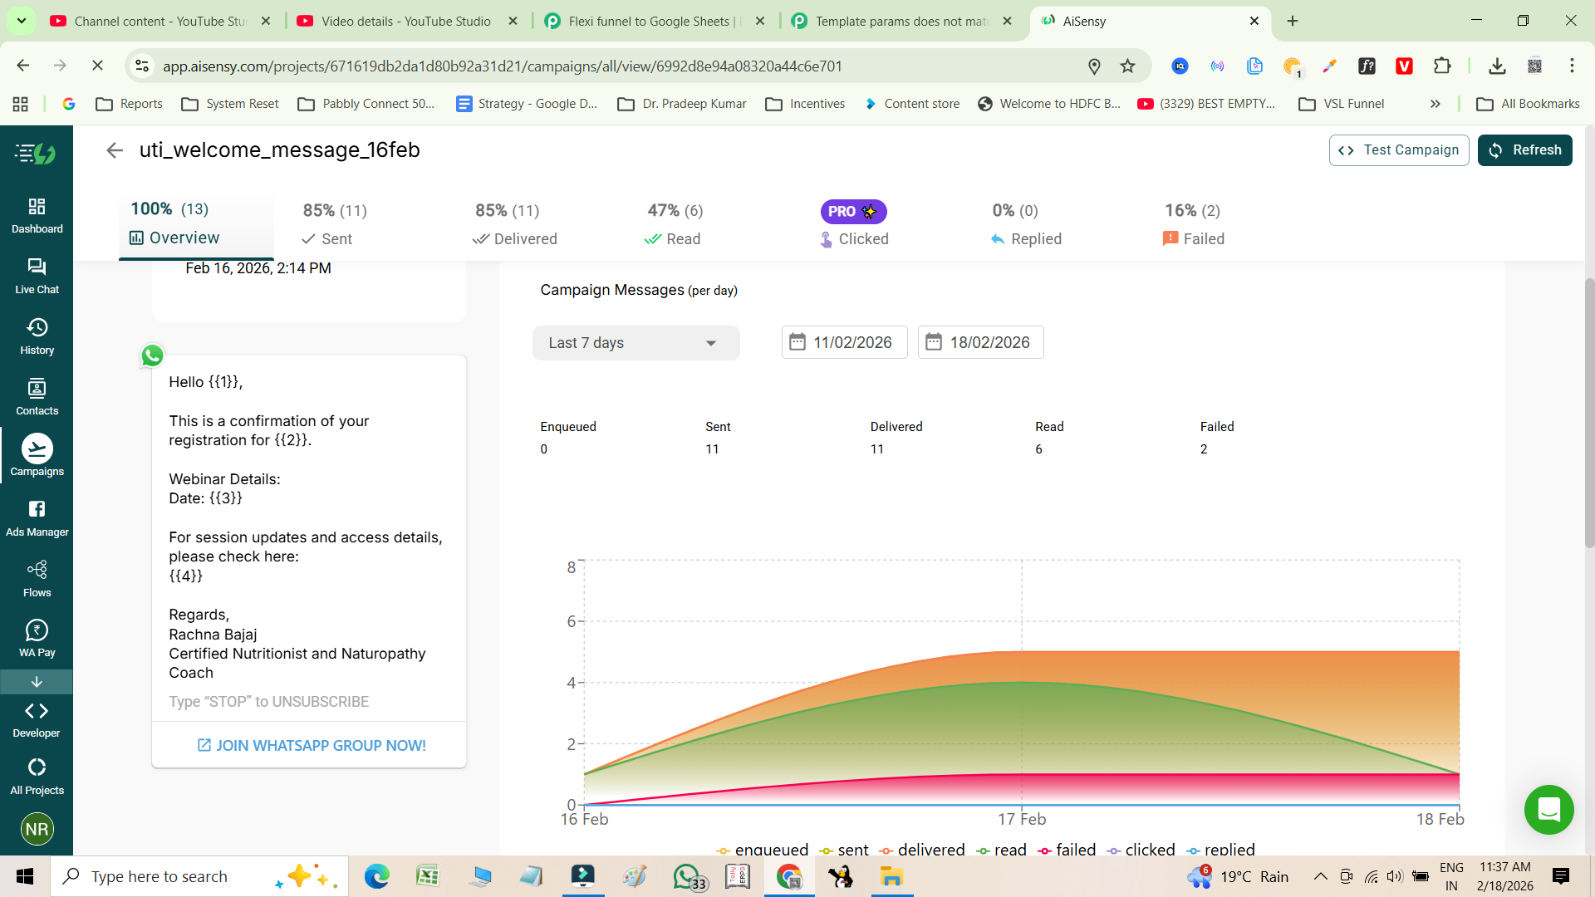The image size is (1595, 897).
Task: Expand the sidebar down-arrow collapser
Action: click(x=37, y=682)
